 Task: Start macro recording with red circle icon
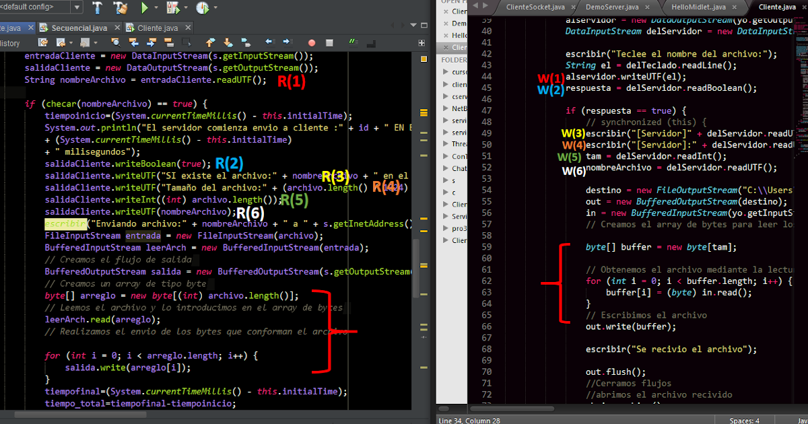(311, 42)
